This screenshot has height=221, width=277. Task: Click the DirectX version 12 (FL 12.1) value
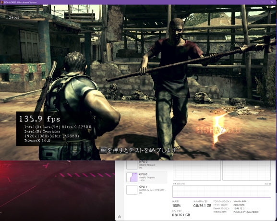click(239, 209)
